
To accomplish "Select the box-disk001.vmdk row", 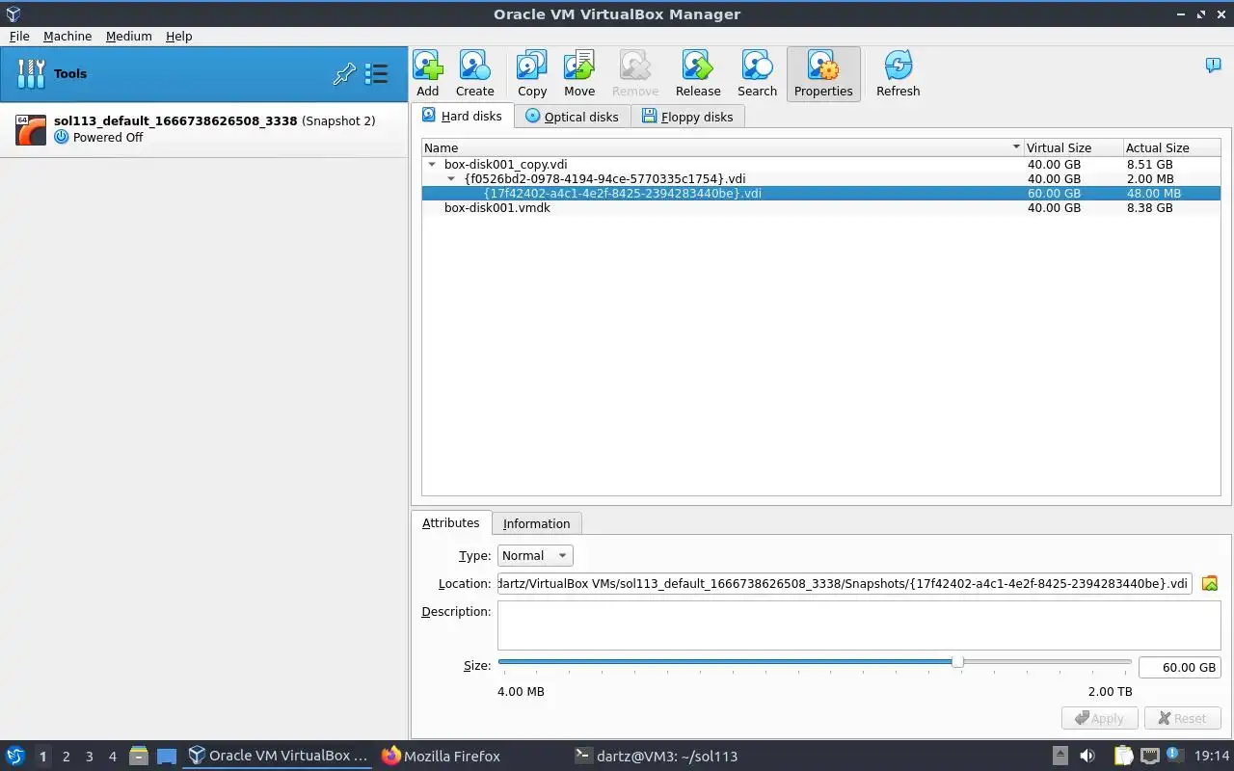I will [820, 207].
